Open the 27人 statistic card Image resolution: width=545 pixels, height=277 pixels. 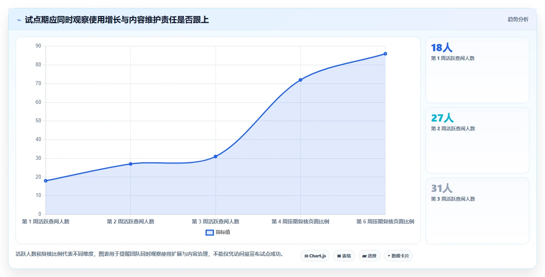[x=477, y=140]
